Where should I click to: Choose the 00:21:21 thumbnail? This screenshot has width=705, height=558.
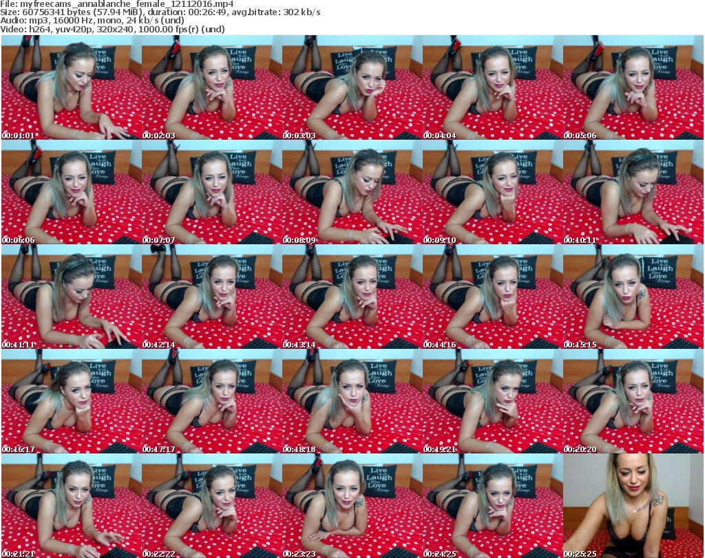tap(71, 506)
